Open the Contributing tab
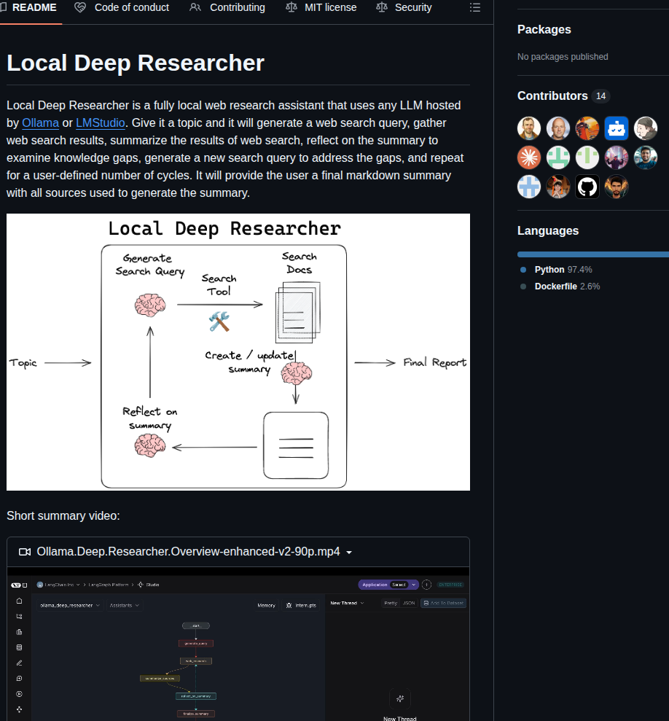This screenshot has height=721, width=669. [x=227, y=8]
